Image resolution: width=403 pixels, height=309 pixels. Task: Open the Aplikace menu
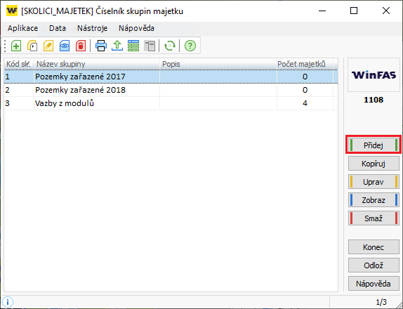(22, 28)
